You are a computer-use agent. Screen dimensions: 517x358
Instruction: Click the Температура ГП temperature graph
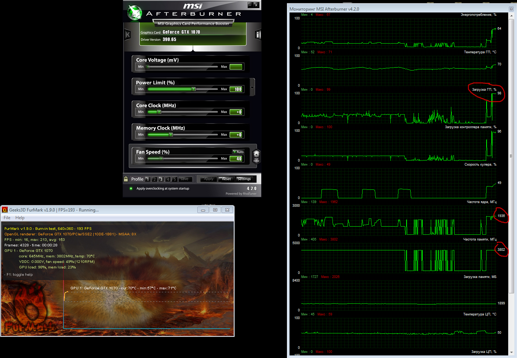(399, 70)
